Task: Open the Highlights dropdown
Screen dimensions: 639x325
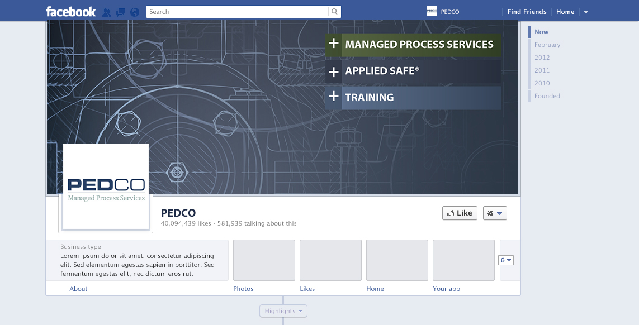Action: pyautogui.click(x=283, y=311)
